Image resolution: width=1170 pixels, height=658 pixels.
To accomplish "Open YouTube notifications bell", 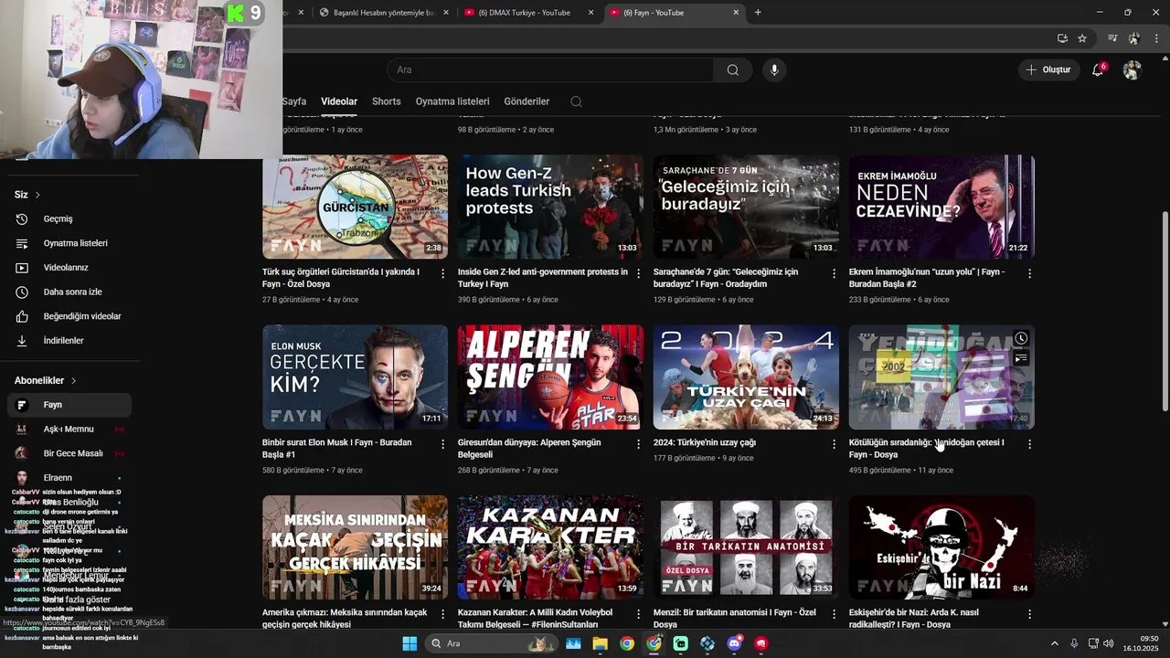I will (1098, 69).
